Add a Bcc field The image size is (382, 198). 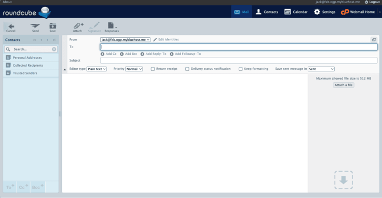[128, 54]
